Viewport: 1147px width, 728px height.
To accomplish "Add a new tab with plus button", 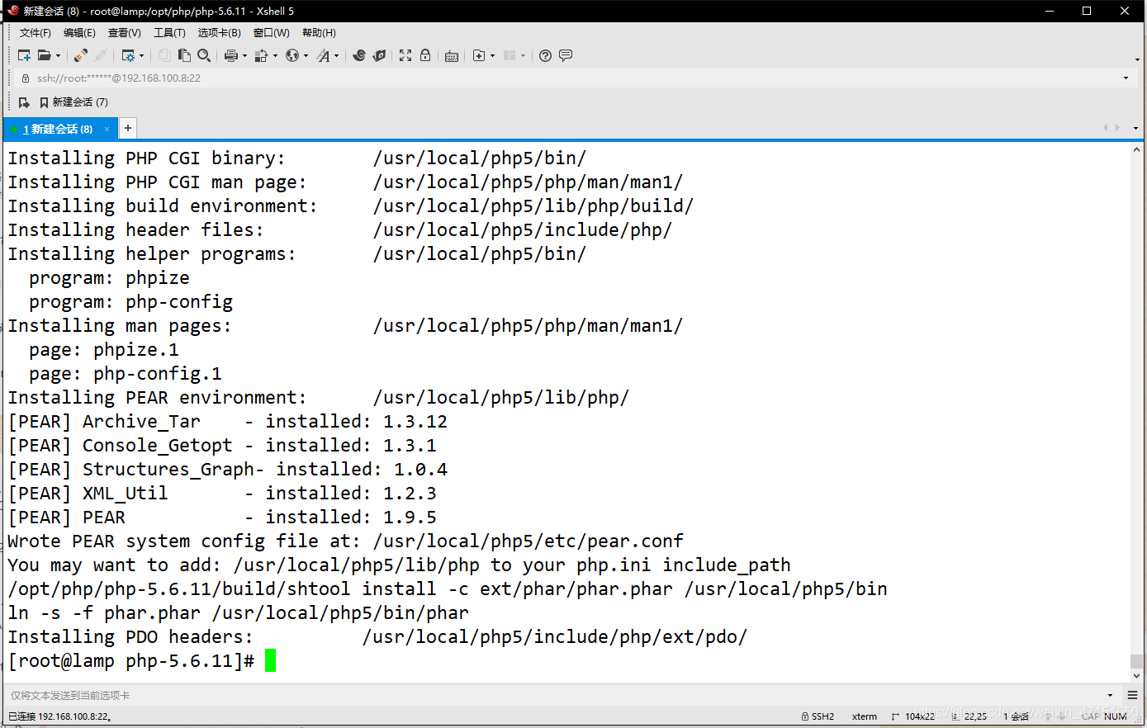I will [x=128, y=128].
